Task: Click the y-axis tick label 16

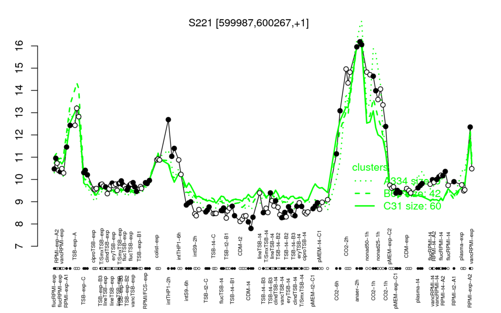Action: [x=20, y=46]
